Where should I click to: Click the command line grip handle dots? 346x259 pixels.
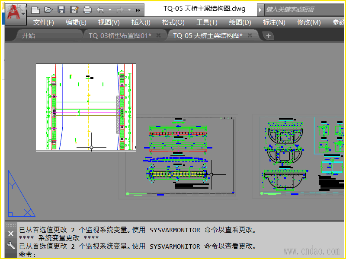point(11,225)
